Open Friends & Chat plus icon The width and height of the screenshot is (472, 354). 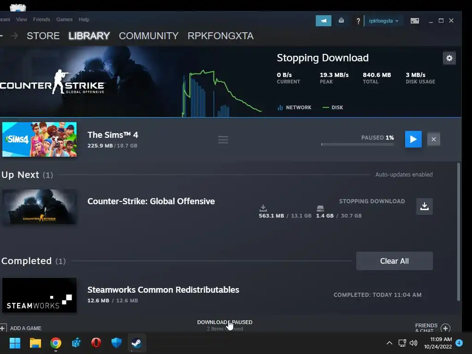pyautogui.click(x=446, y=328)
